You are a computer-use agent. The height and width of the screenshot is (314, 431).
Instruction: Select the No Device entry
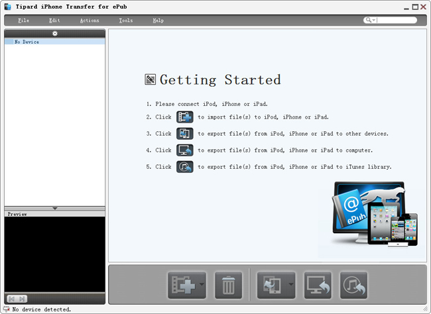[x=54, y=42]
